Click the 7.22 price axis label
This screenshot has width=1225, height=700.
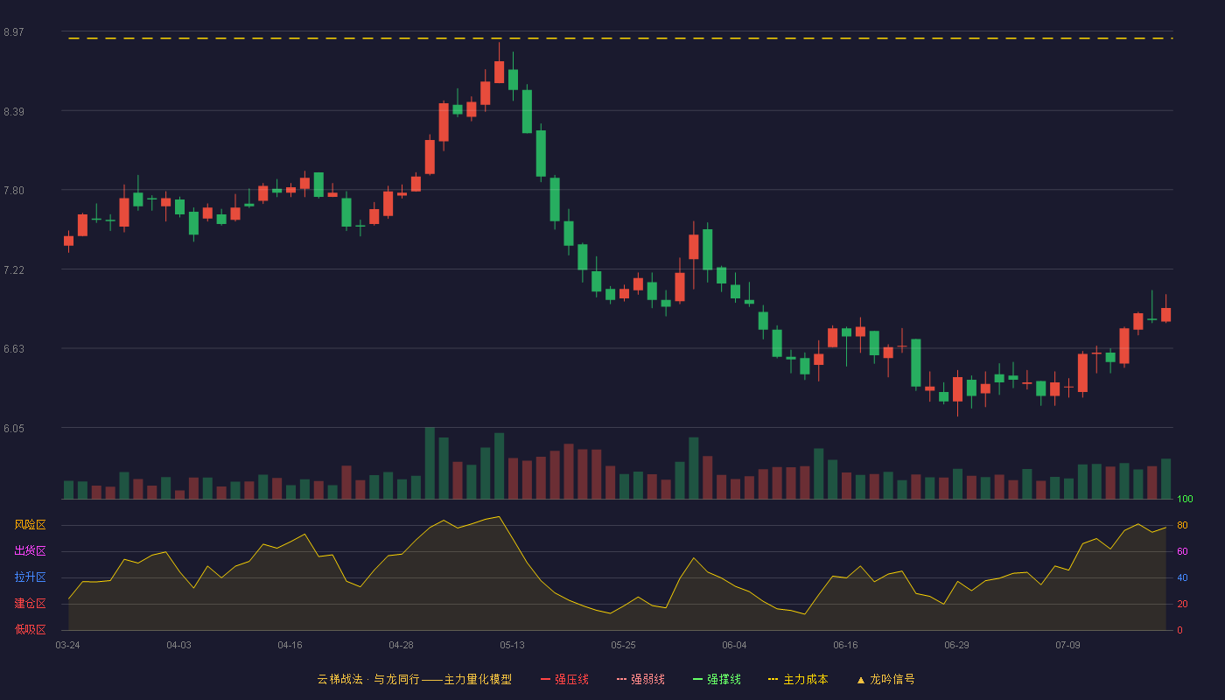tap(13, 270)
